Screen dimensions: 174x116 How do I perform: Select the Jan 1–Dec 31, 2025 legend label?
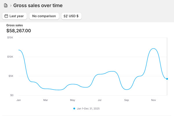(88, 108)
